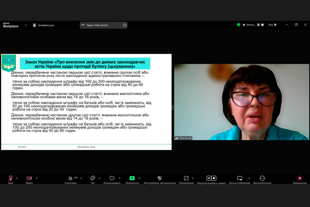Expand the share options arrow beside Поделиться
Viewport: 310px width, 207px height.
pyautogui.click(x=139, y=178)
